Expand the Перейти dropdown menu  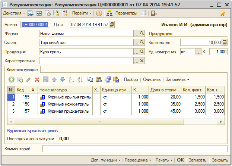click(x=82, y=13)
